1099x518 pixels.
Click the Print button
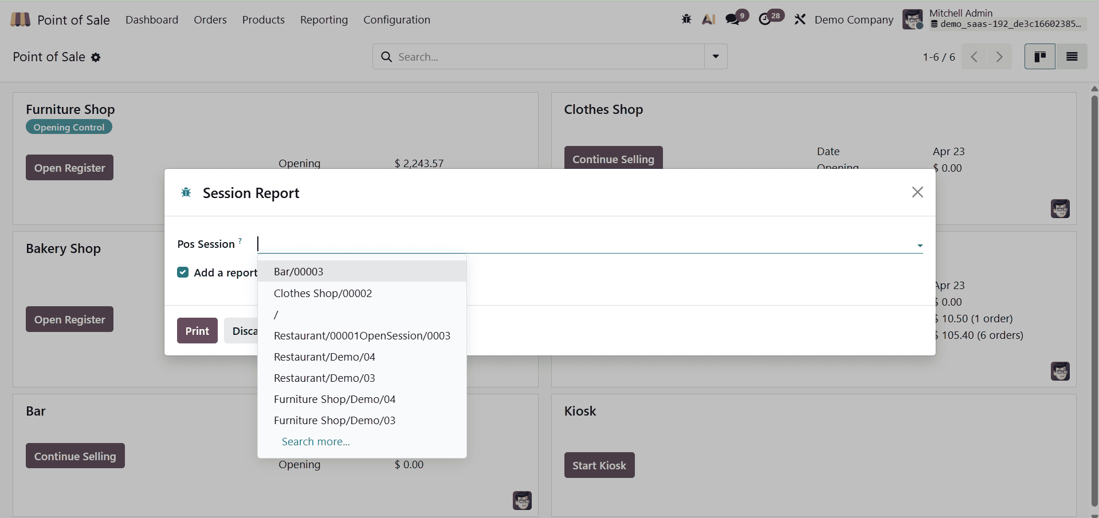(x=197, y=330)
